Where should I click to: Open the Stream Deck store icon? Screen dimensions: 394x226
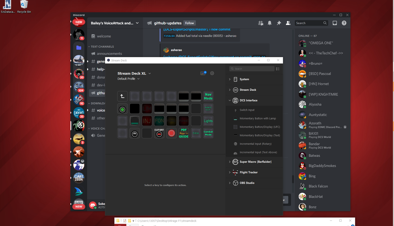(203, 73)
